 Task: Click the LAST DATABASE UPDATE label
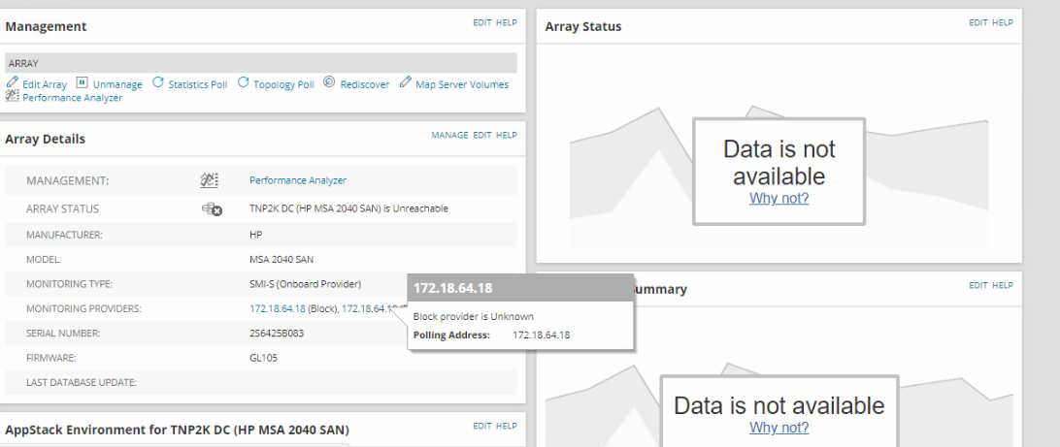pyautogui.click(x=82, y=382)
